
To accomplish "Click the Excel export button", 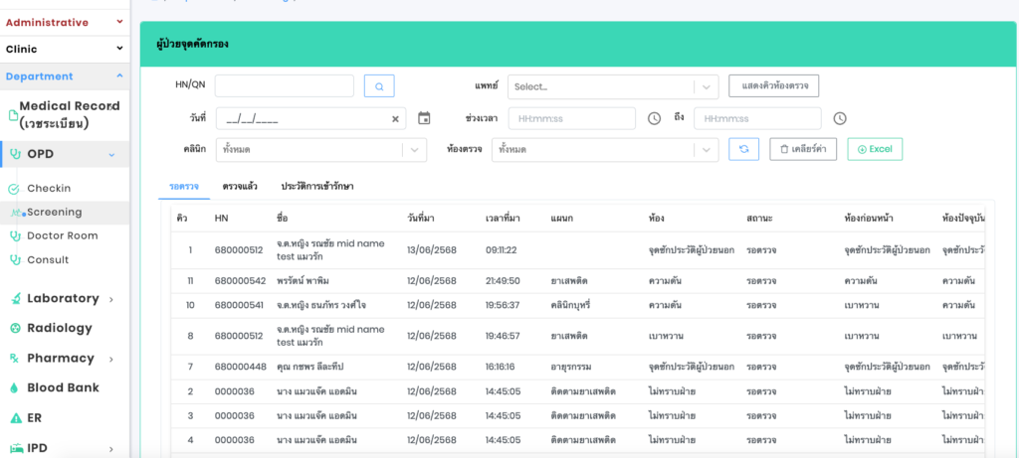I will point(874,149).
